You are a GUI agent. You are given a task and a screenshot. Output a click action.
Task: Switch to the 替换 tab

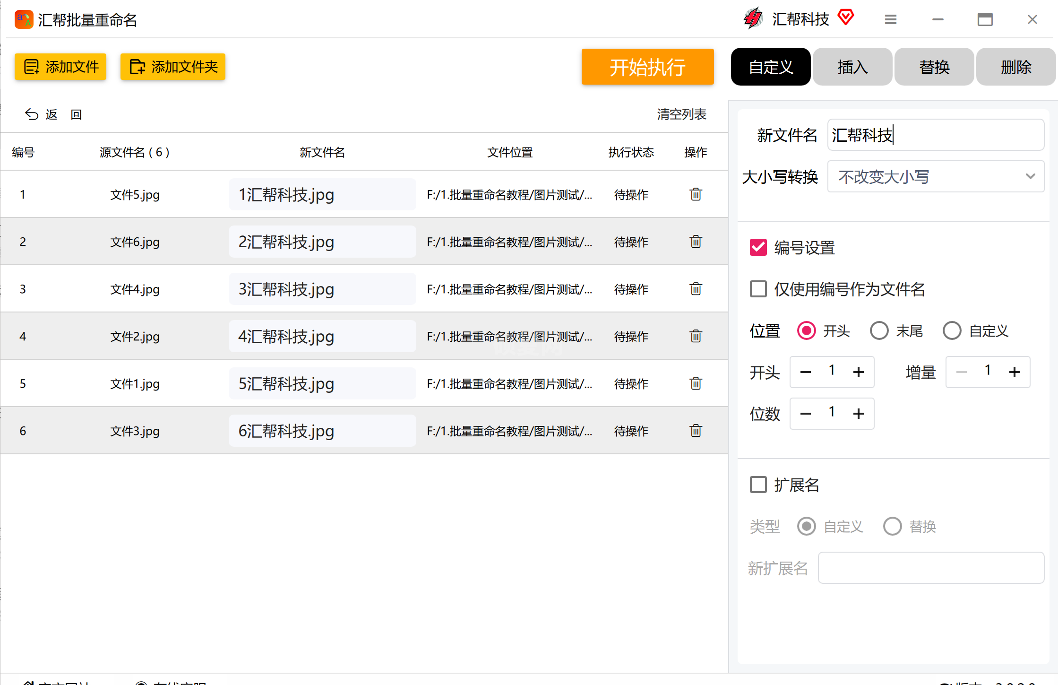point(934,67)
